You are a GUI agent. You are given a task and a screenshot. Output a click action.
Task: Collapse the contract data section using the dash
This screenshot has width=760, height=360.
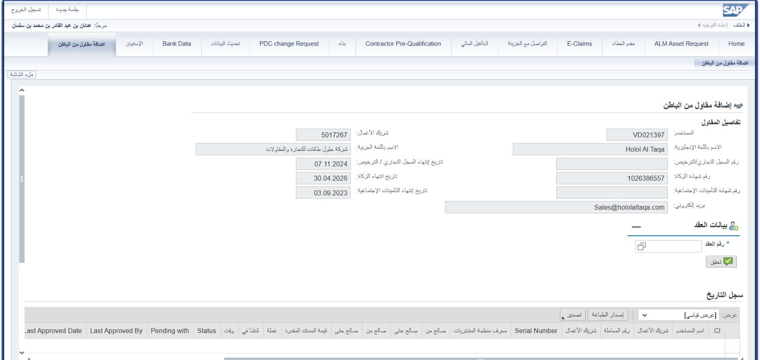pos(636,227)
